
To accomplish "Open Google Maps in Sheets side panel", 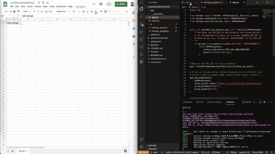I will tap(134, 44).
